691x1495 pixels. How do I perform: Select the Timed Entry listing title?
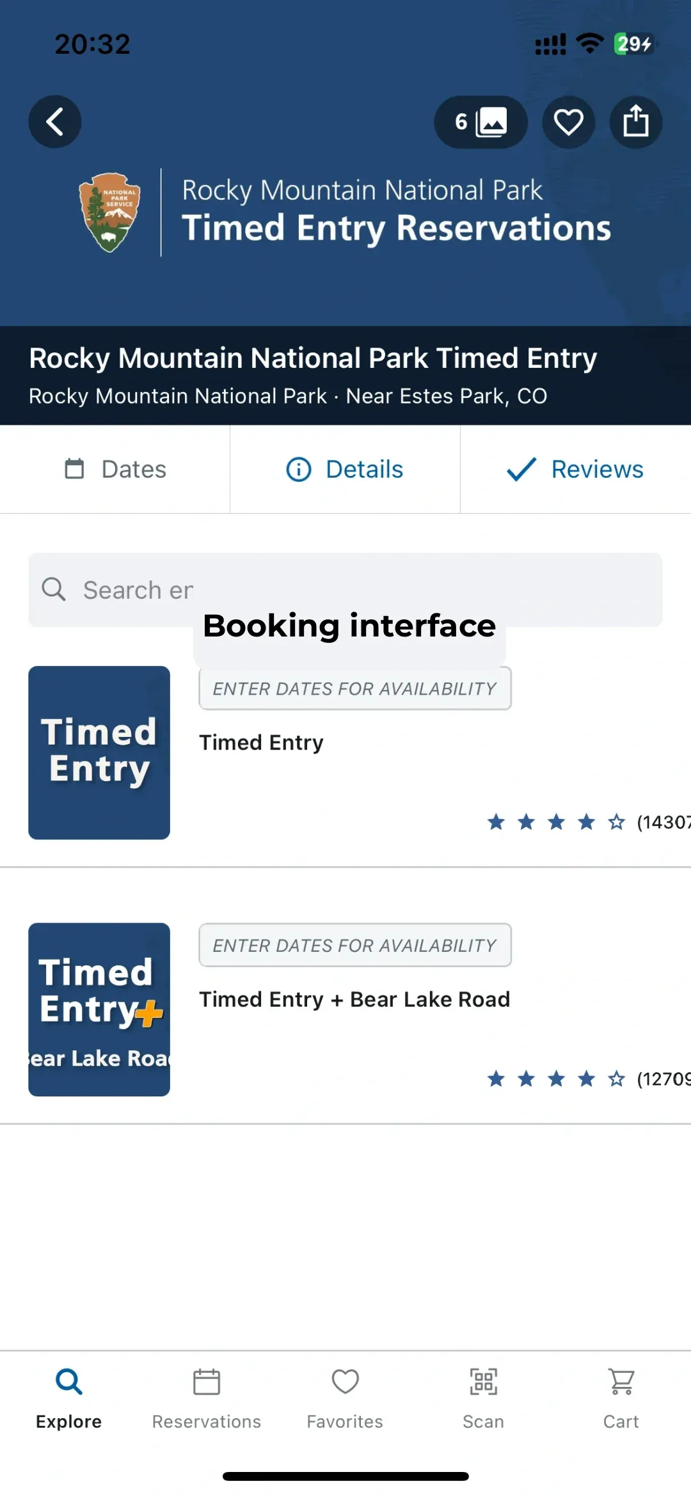coord(261,743)
